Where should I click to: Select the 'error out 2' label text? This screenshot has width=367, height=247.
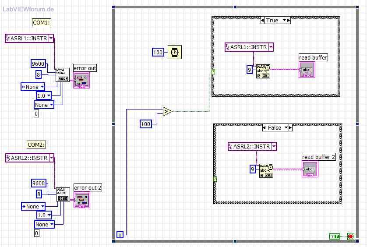point(88,187)
